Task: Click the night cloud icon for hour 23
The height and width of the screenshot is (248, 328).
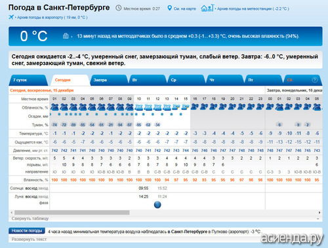Action: point(260,107)
